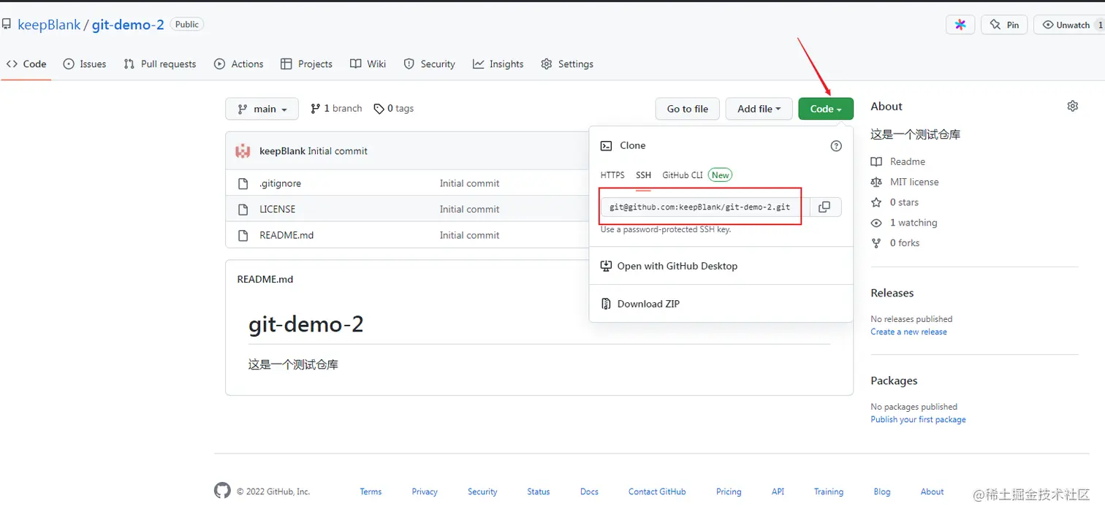Click Publish your first package link
Viewport: 1105px width, 517px height.
pyautogui.click(x=918, y=419)
